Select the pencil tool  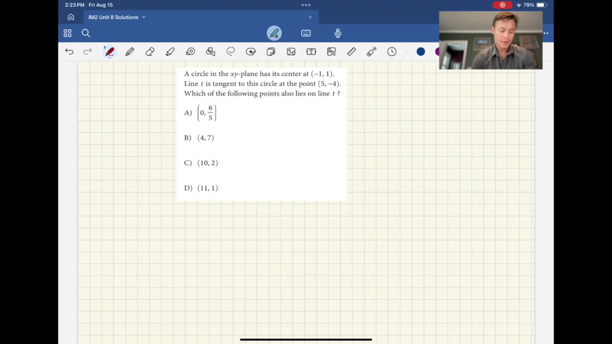coord(130,52)
